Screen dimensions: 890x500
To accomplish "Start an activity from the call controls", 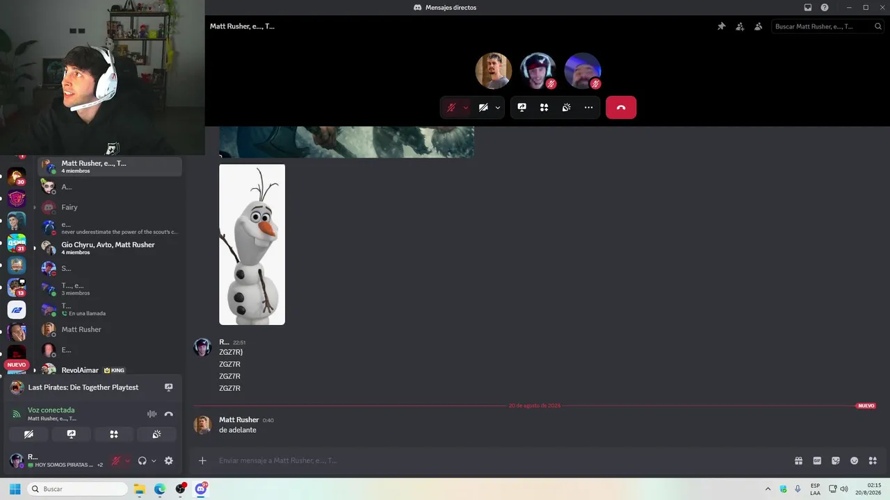I will click(x=544, y=108).
